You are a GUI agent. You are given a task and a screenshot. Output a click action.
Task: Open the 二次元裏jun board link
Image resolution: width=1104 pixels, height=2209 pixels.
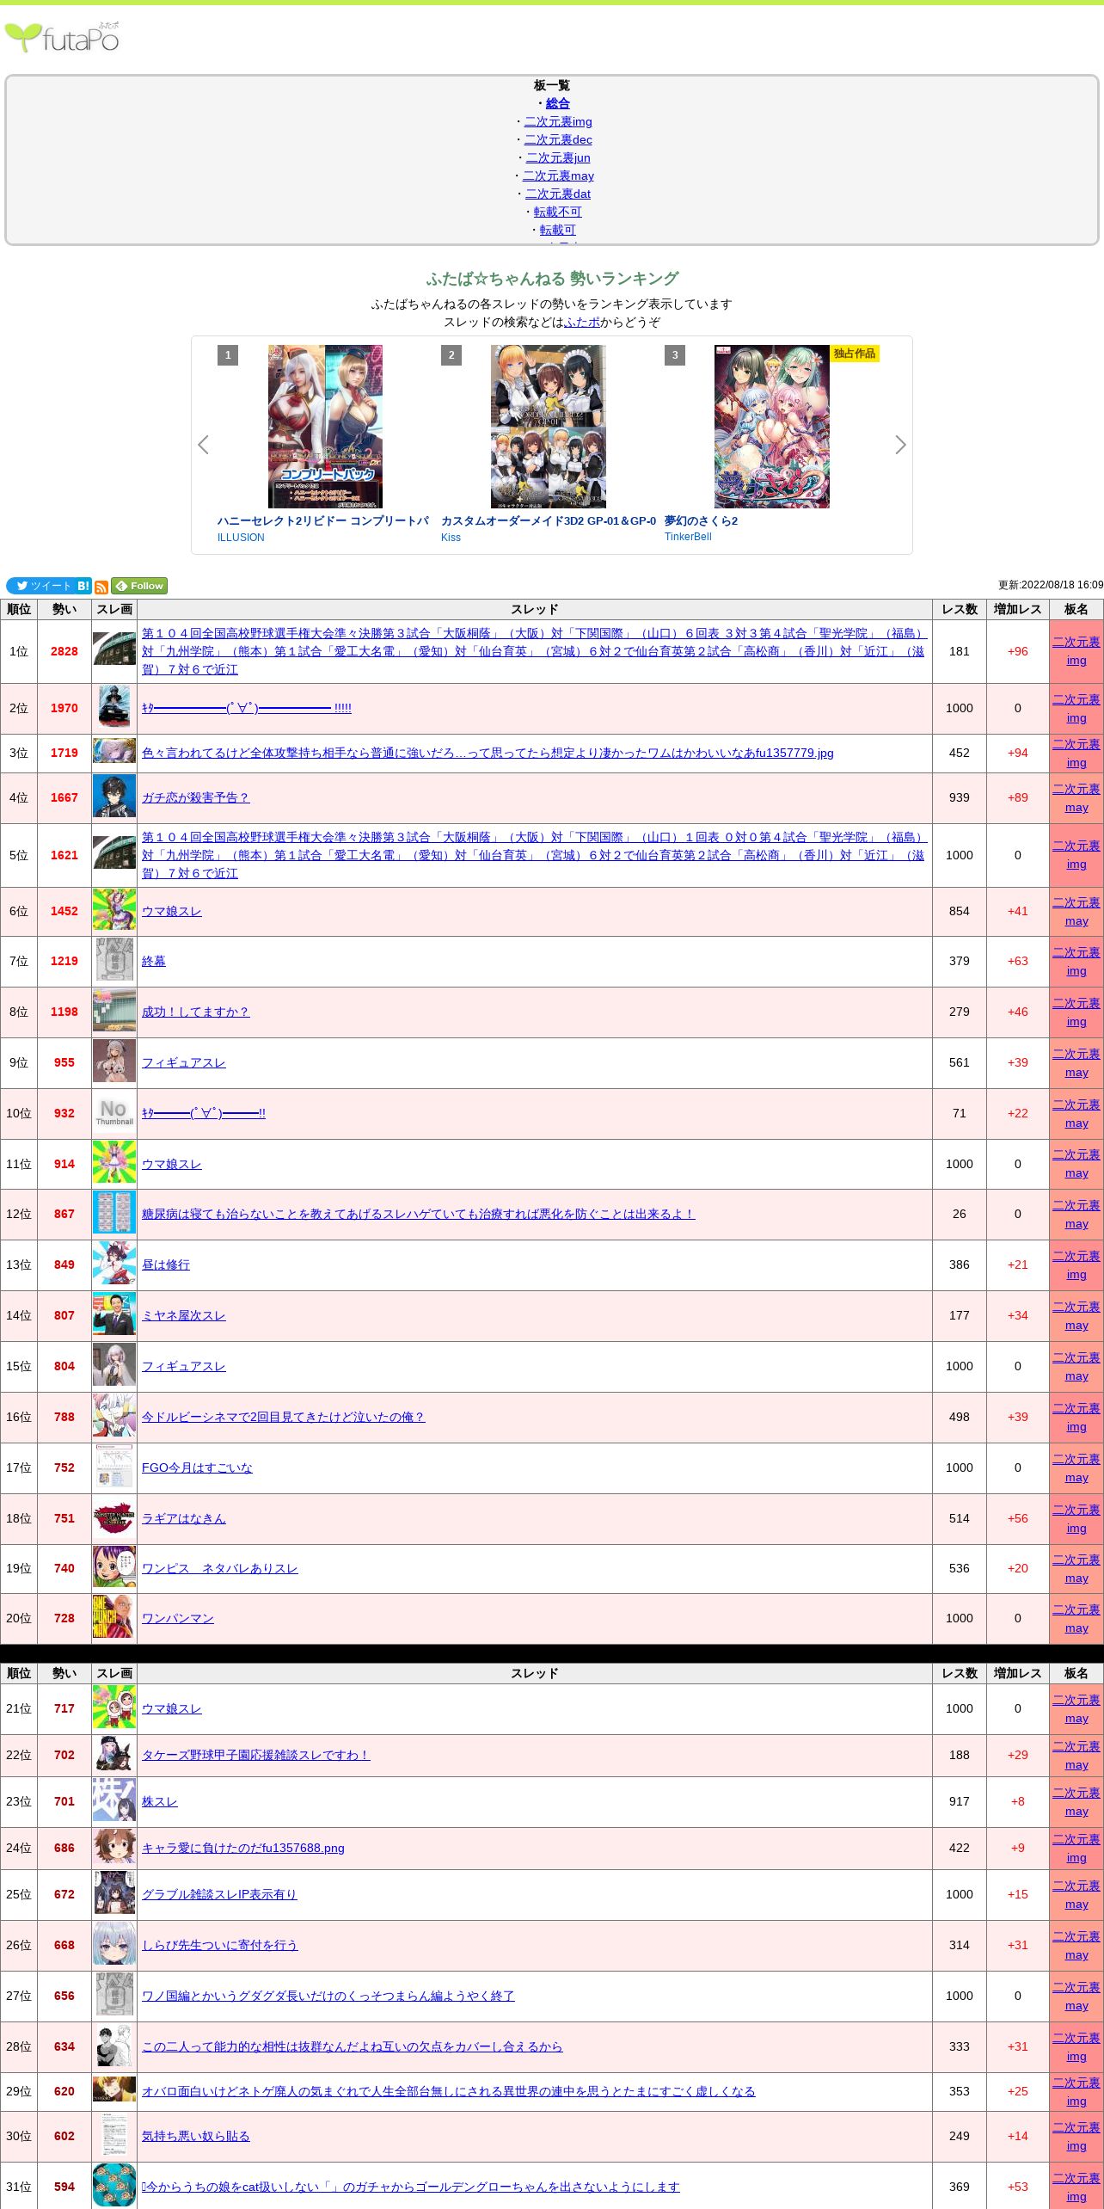click(x=558, y=157)
